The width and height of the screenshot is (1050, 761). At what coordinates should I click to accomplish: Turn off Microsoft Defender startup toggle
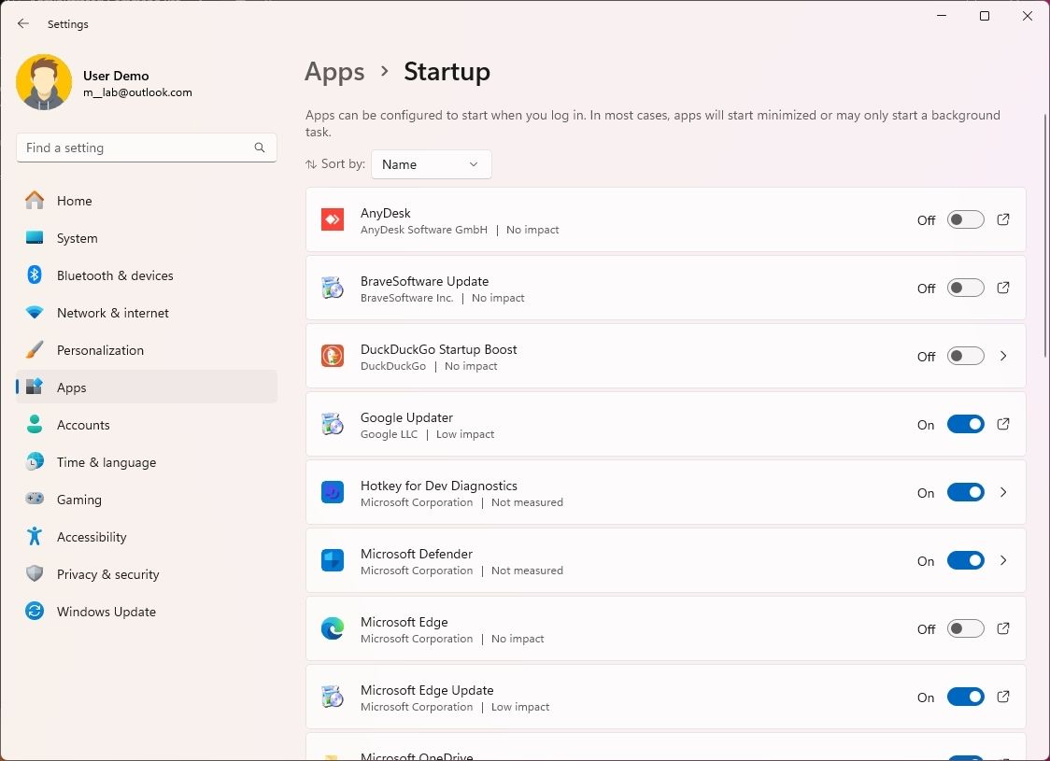pos(965,560)
